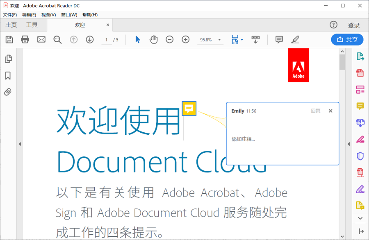Click the Save file icon
Image resolution: width=369 pixels, height=240 pixels.
click(x=9, y=40)
